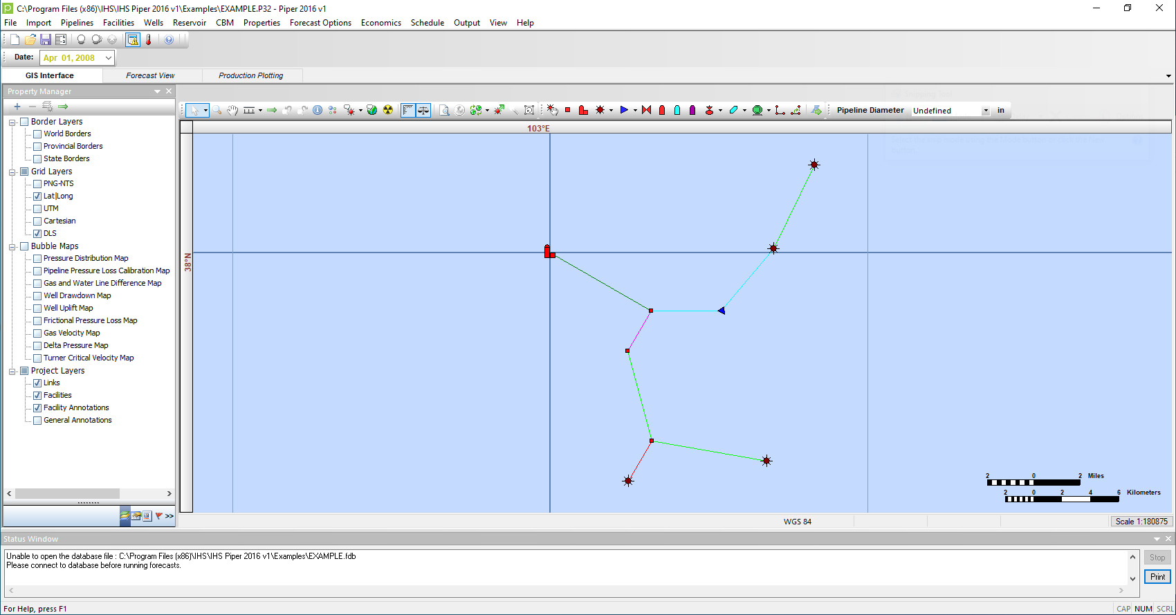Viewport: 1176px width, 615px height.
Task: Open the Pipelines menu
Action: click(x=77, y=23)
